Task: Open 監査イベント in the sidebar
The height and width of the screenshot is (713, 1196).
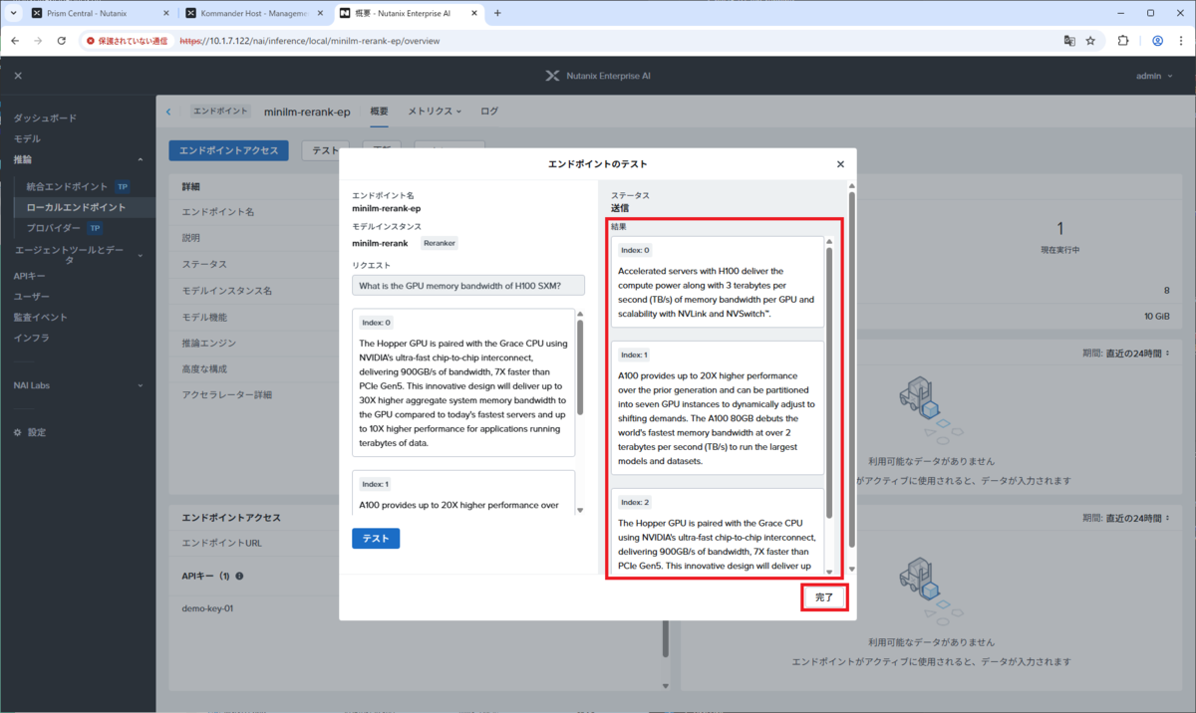Action: (40, 317)
